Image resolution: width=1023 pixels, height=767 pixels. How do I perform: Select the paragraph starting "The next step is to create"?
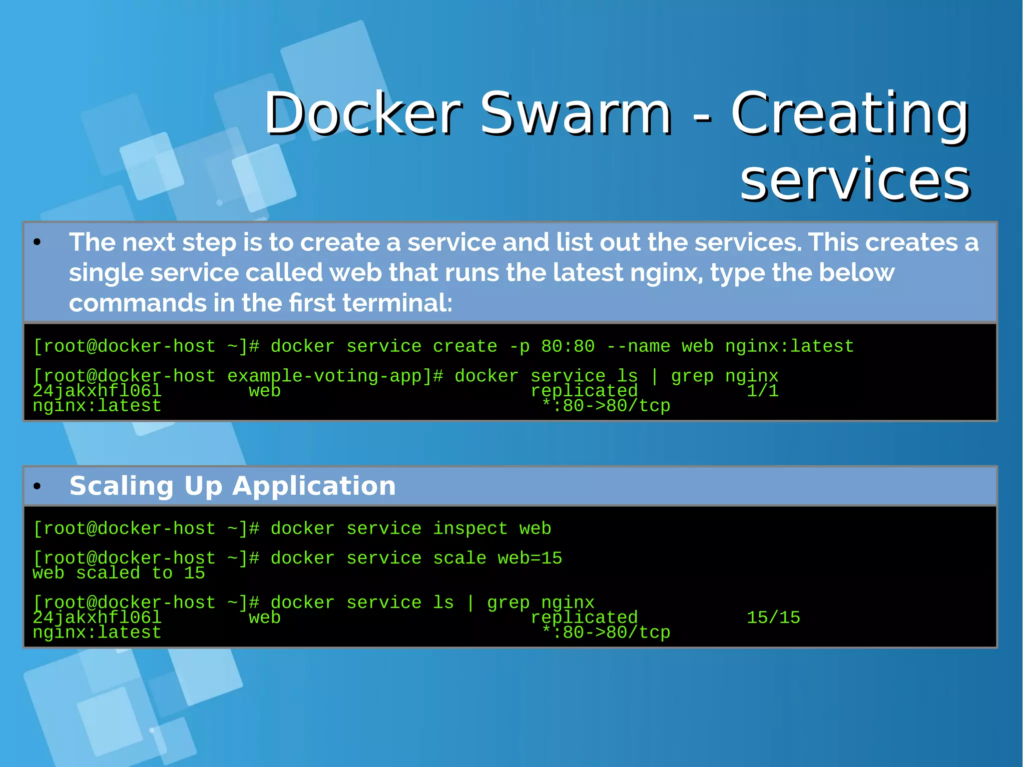(x=523, y=272)
